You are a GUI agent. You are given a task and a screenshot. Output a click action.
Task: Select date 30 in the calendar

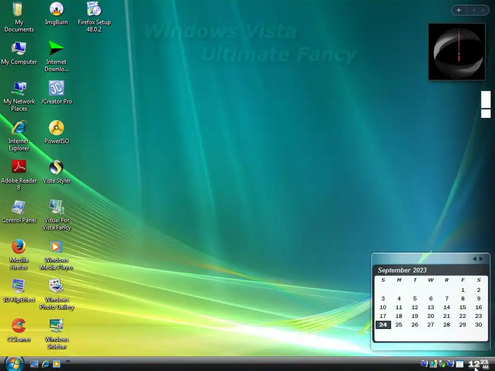point(479,325)
